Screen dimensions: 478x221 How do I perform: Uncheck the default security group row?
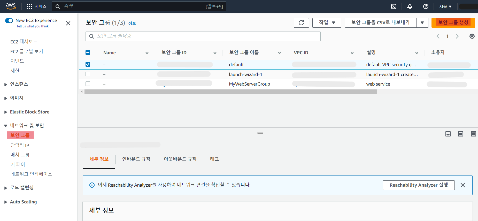[x=88, y=64]
